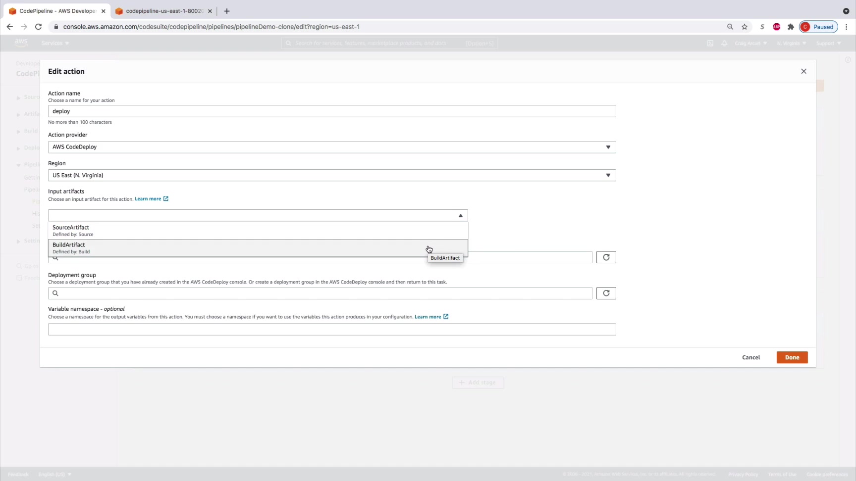This screenshot has width=856, height=481.
Task: Bookmark this page with the star icon
Action: click(745, 27)
